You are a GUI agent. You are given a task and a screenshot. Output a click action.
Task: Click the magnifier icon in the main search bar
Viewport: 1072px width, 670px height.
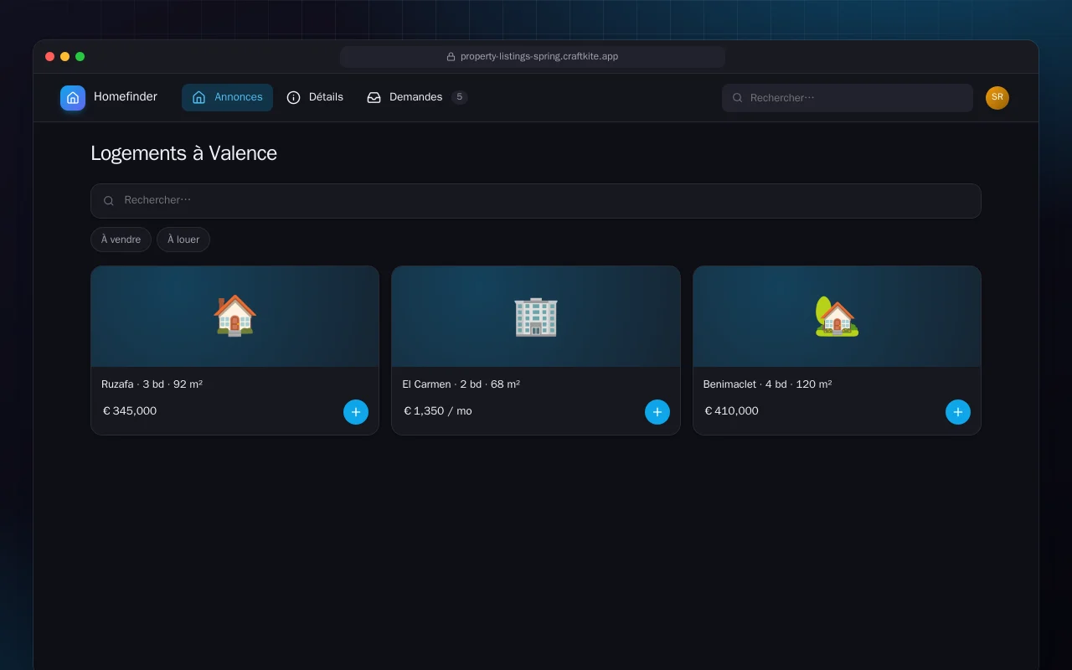click(109, 201)
